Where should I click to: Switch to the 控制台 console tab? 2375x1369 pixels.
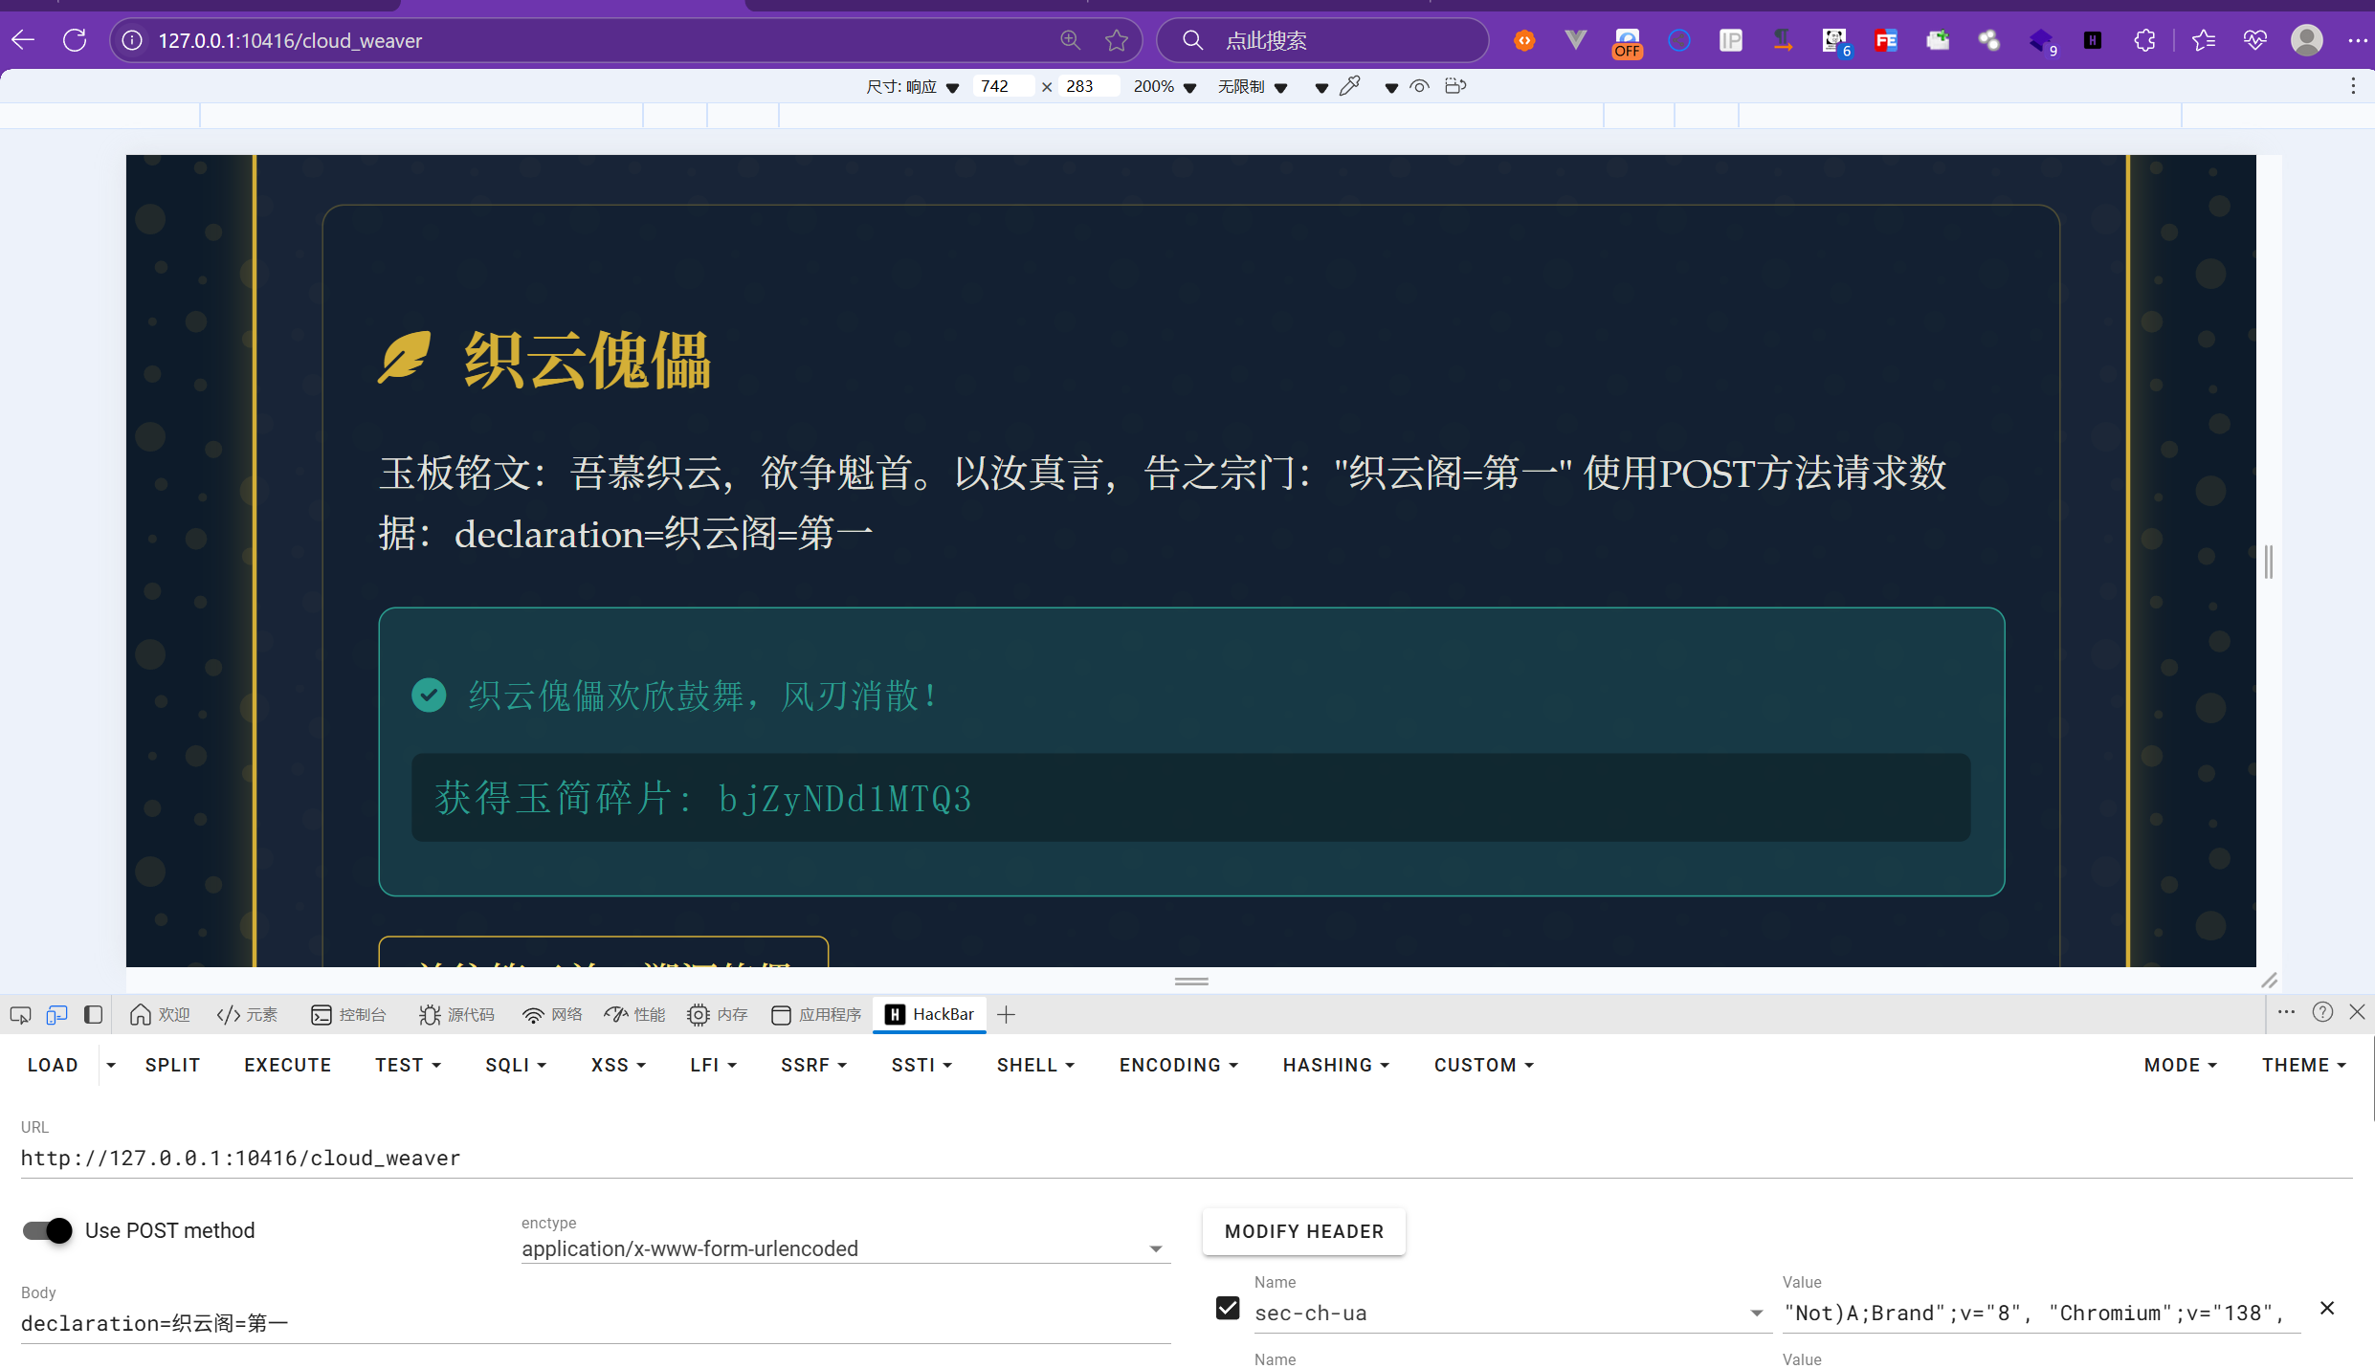point(348,1014)
